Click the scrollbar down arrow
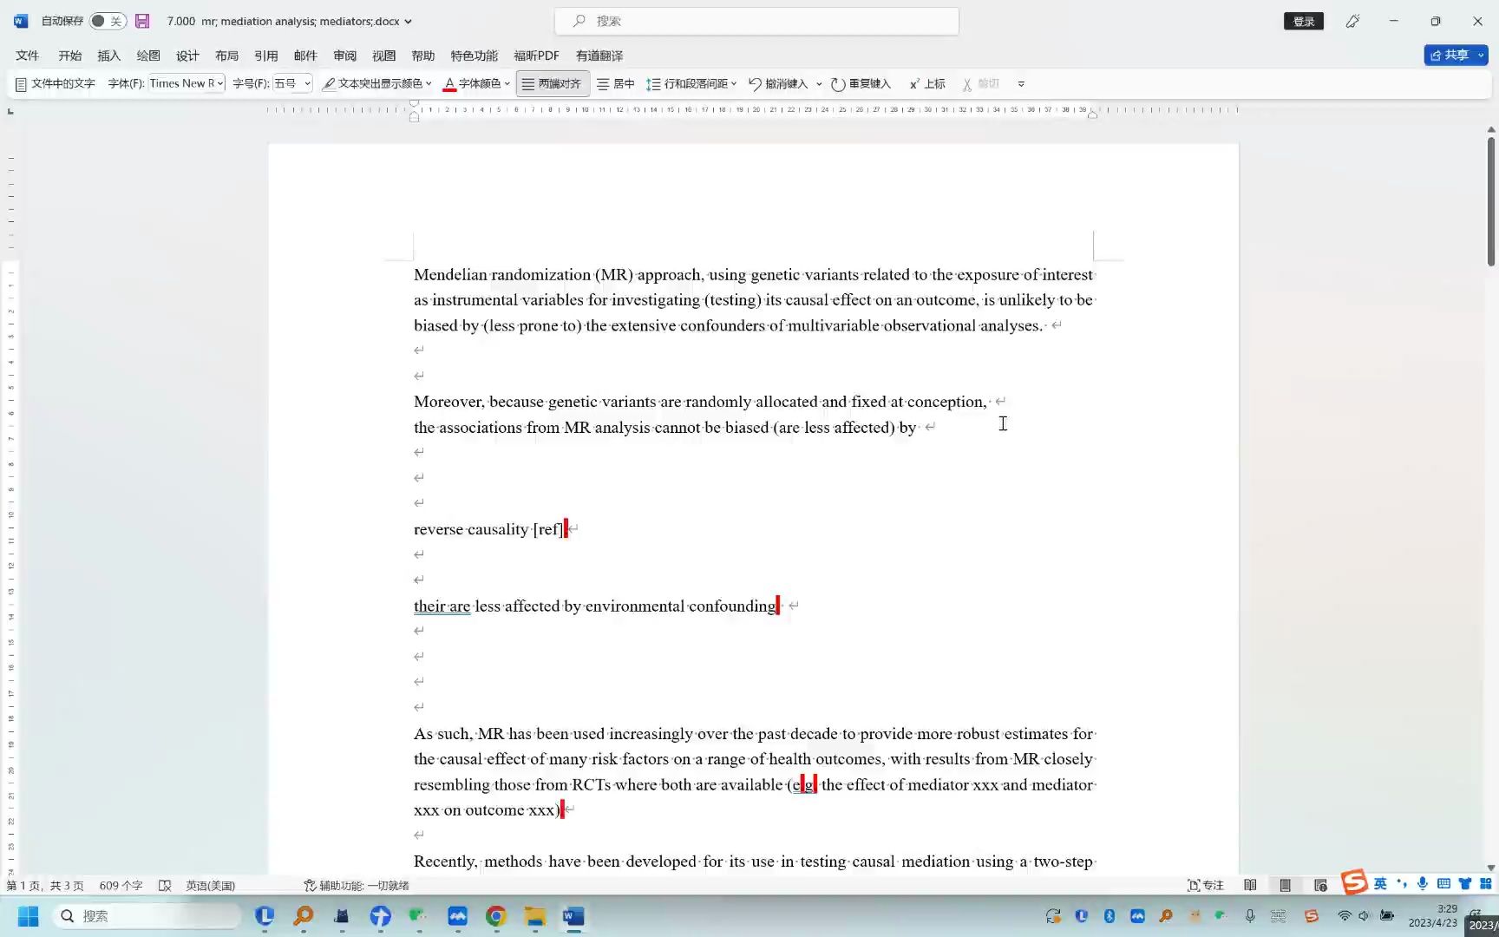 (x=1491, y=868)
